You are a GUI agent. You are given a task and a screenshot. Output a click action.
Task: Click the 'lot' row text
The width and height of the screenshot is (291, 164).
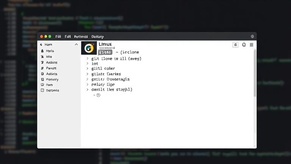click(x=95, y=64)
